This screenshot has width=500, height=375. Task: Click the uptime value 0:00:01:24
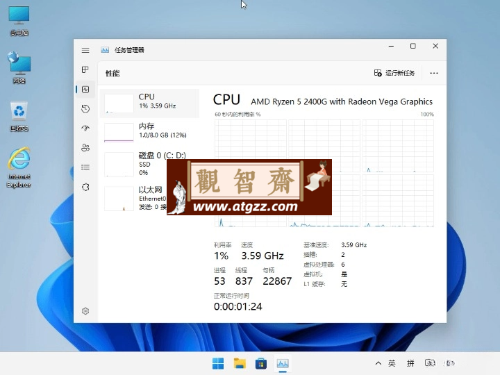238,306
